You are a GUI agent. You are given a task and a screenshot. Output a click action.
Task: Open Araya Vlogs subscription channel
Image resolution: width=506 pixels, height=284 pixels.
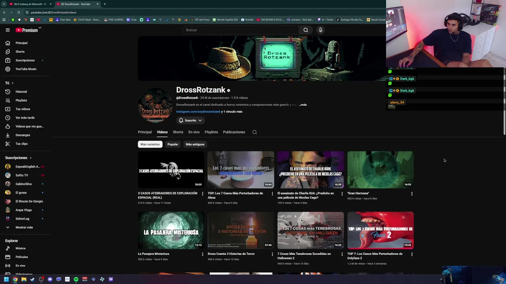pos(23,210)
